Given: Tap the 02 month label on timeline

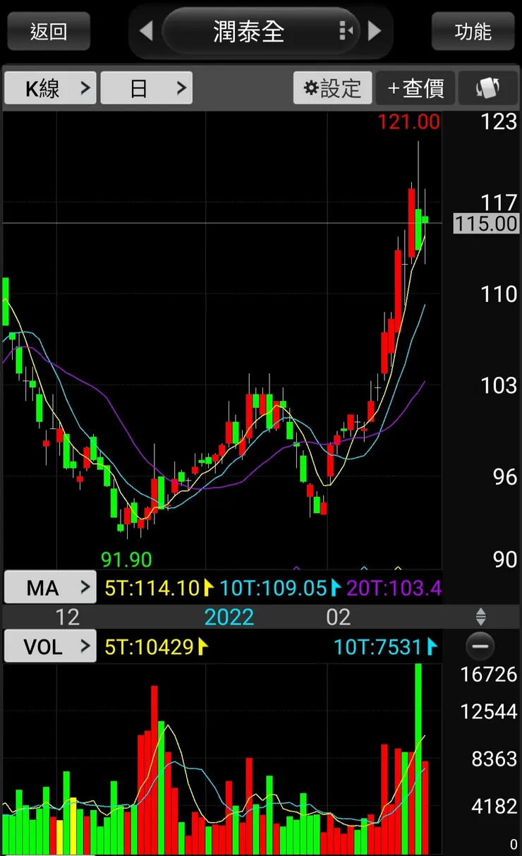Looking at the screenshot, I should [338, 617].
